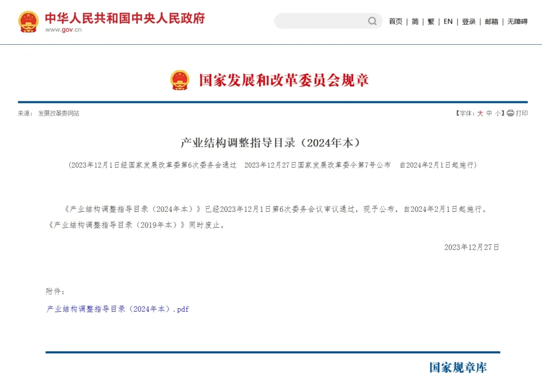Click the national emblem logo at top-left
542x391 pixels.
click(28, 22)
